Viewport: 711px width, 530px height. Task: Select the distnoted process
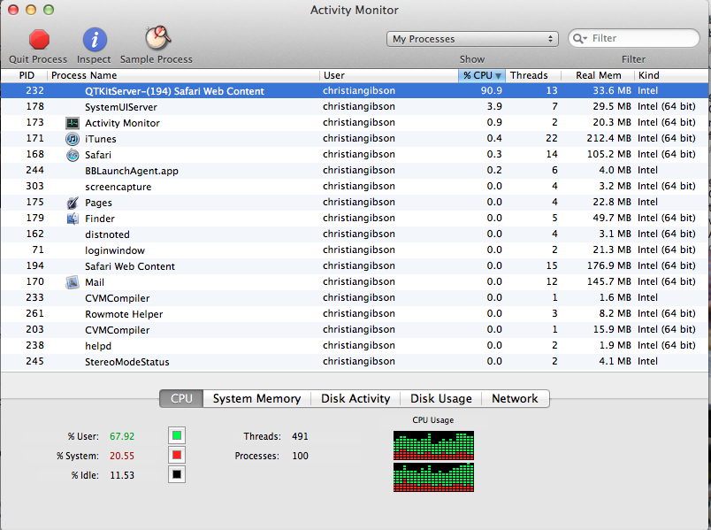pos(354,234)
